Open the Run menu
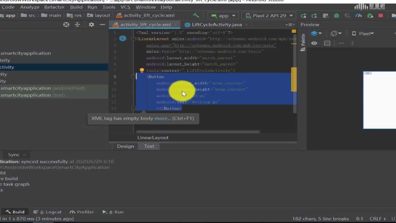Image resolution: width=396 pixels, height=223 pixels. pos(92,7)
